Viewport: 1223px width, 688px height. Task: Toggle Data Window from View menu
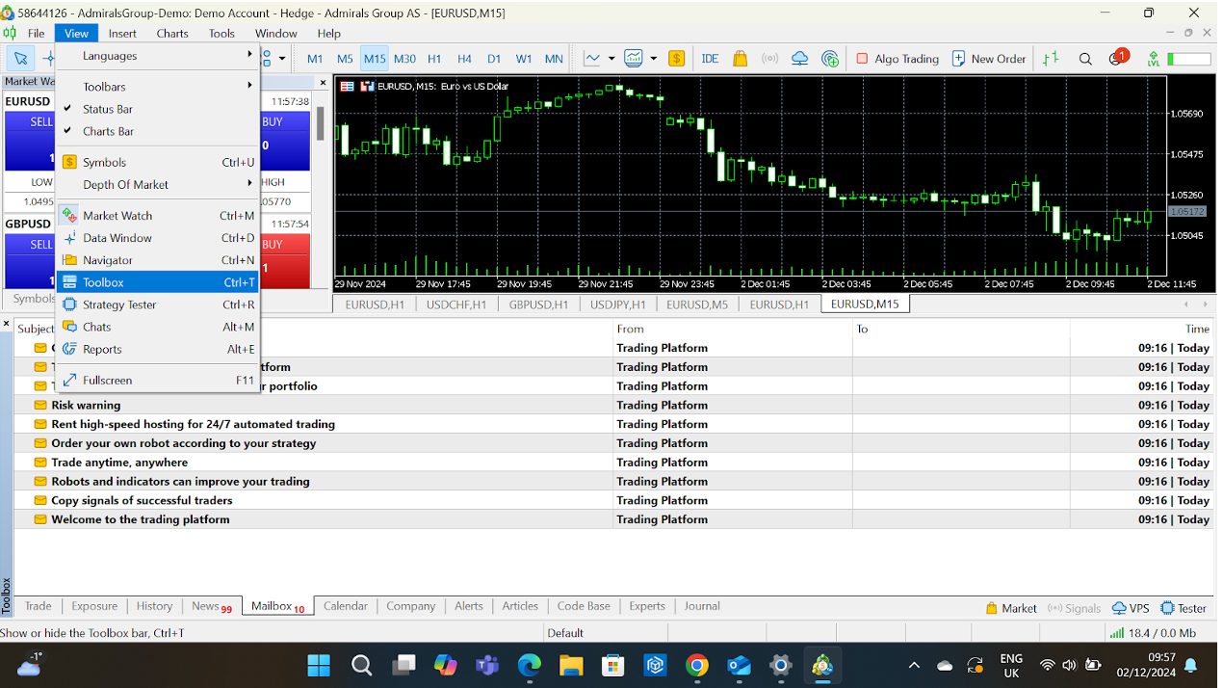pyautogui.click(x=157, y=238)
